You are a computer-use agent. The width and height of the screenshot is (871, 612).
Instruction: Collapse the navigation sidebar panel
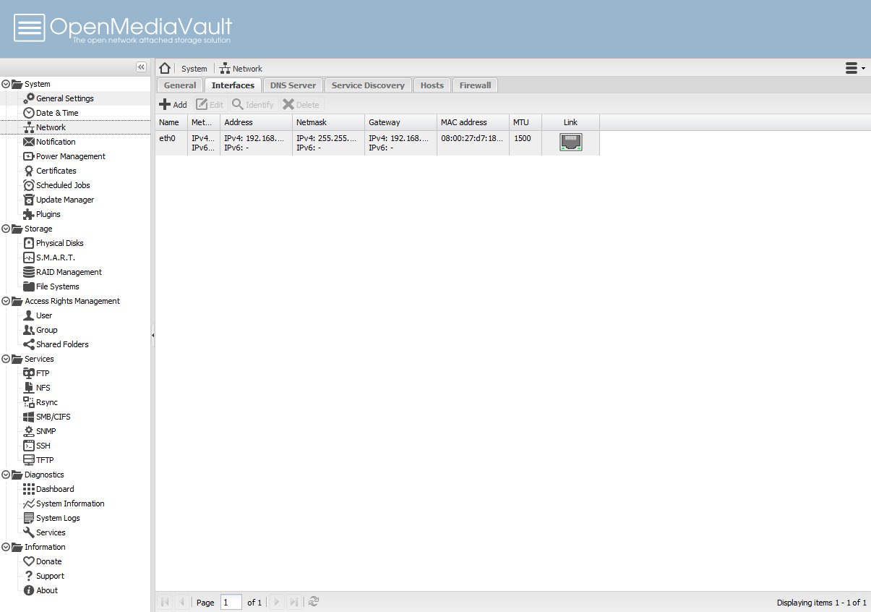point(141,67)
